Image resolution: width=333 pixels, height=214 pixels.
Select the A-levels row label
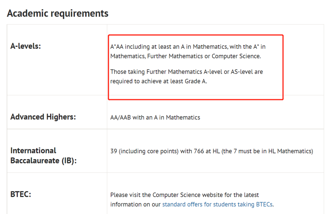[x=26, y=47]
